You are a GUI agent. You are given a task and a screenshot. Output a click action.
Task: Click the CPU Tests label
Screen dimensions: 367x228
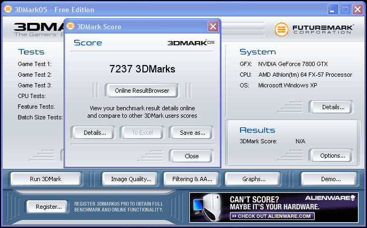tap(31, 96)
